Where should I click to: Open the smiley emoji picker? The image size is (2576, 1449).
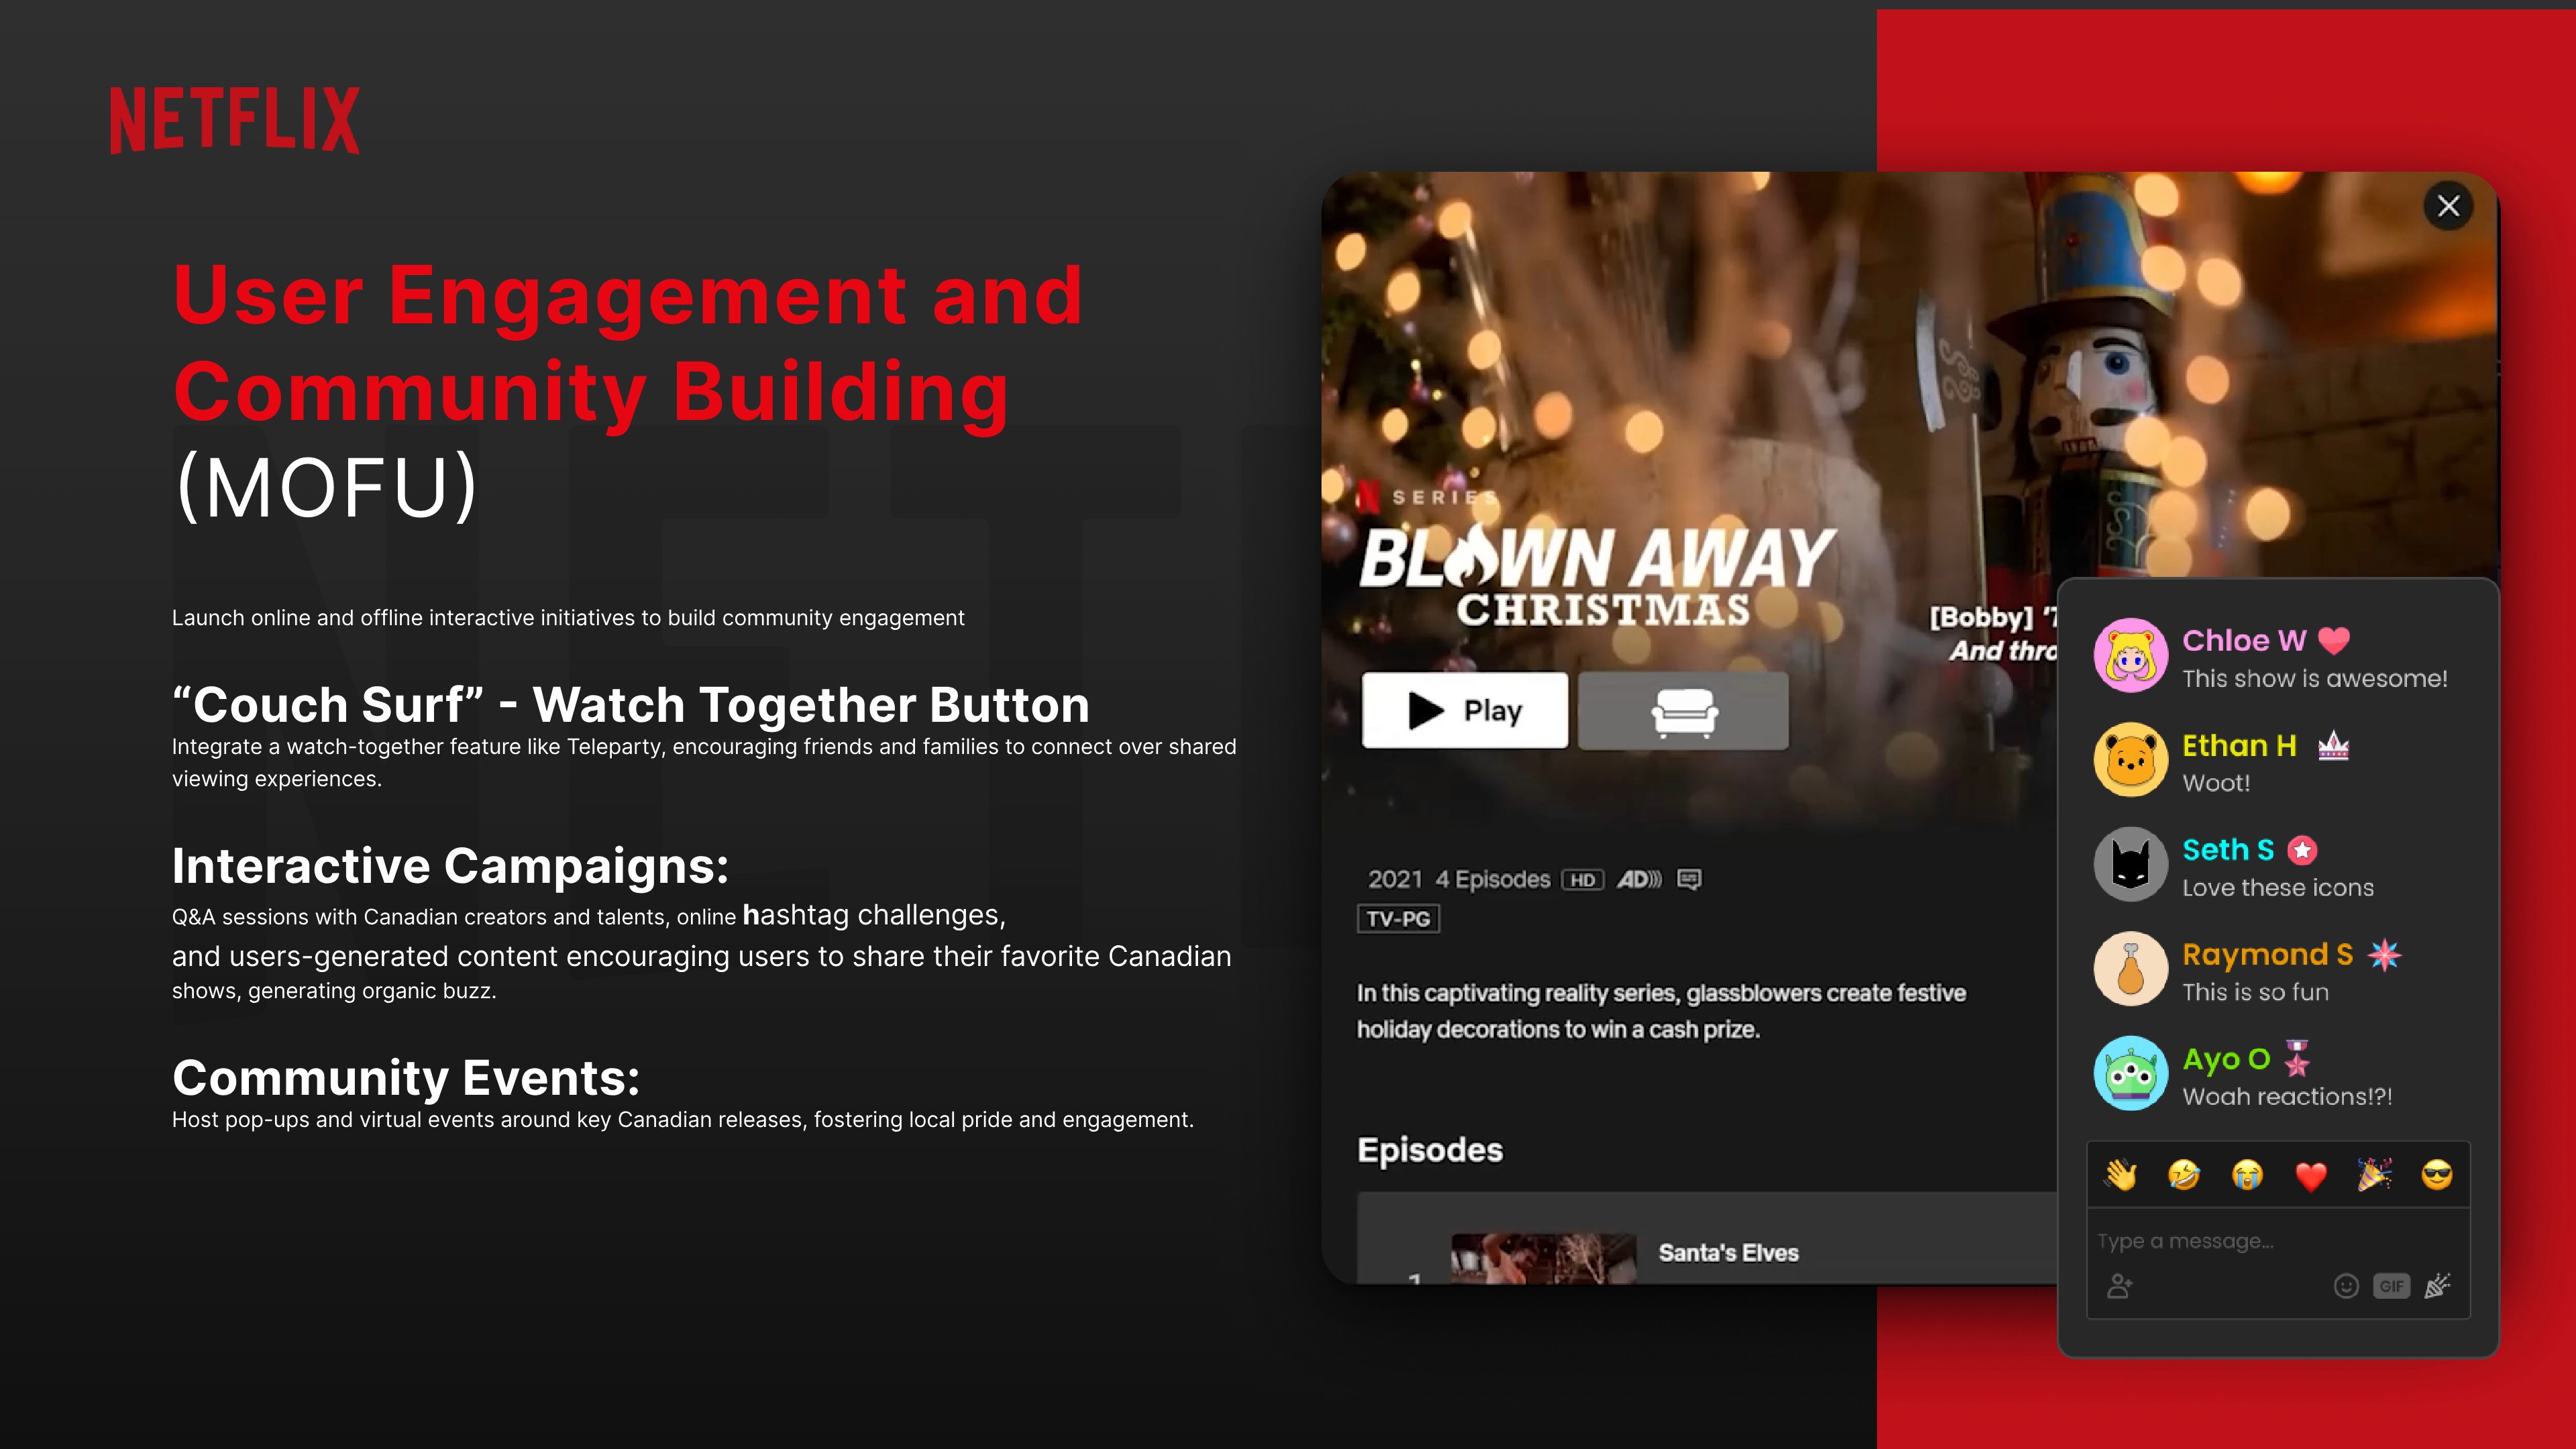(2346, 1286)
